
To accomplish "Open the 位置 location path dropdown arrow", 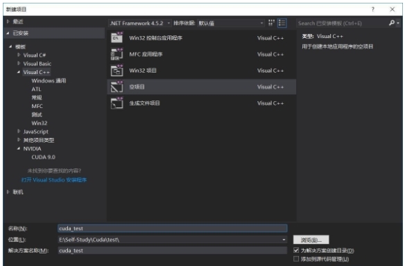I will tap(284, 240).
